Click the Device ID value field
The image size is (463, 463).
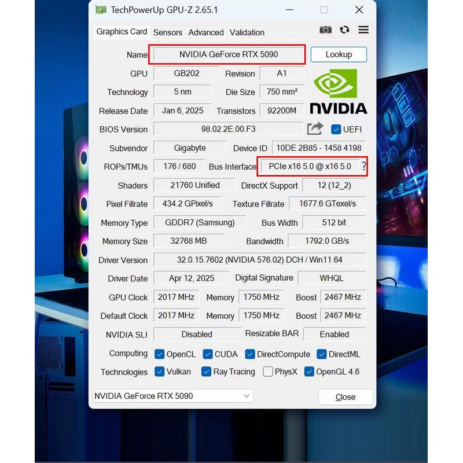(x=319, y=148)
